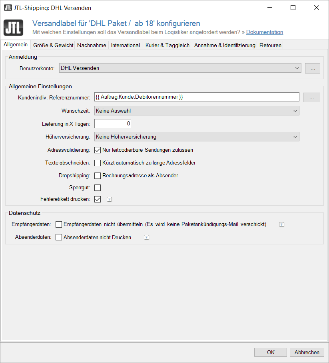Screen dimensions: 329x363
Task: Switch to the Größe & Gewicht tab
Action: [x=53, y=45]
